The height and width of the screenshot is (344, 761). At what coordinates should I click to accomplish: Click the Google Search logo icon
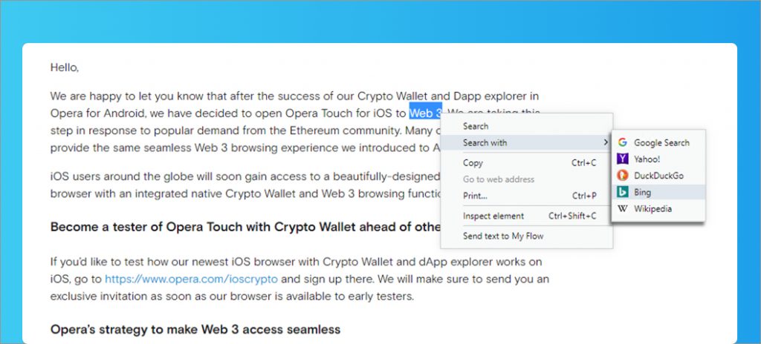click(622, 142)
